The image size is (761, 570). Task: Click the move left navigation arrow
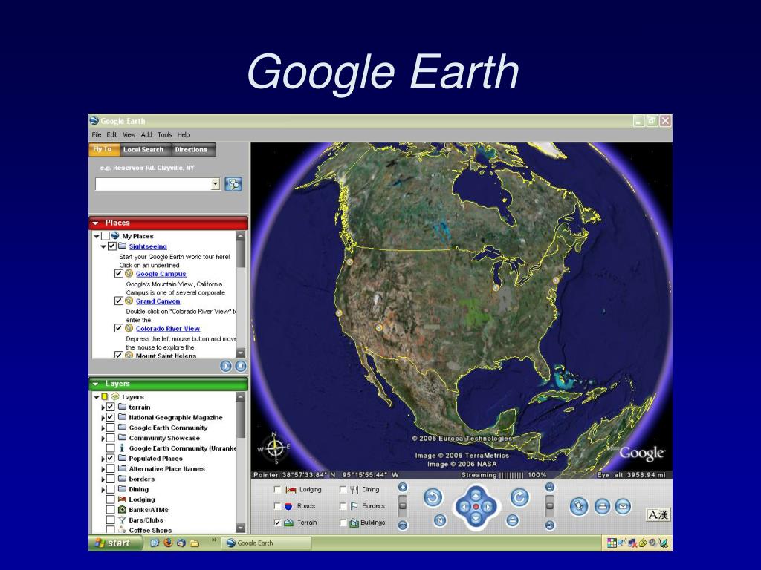(x=464, y=507)
